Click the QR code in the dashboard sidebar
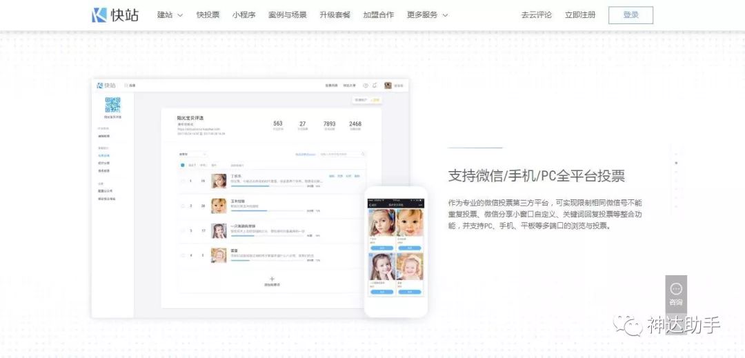 [x=112, y=105]
